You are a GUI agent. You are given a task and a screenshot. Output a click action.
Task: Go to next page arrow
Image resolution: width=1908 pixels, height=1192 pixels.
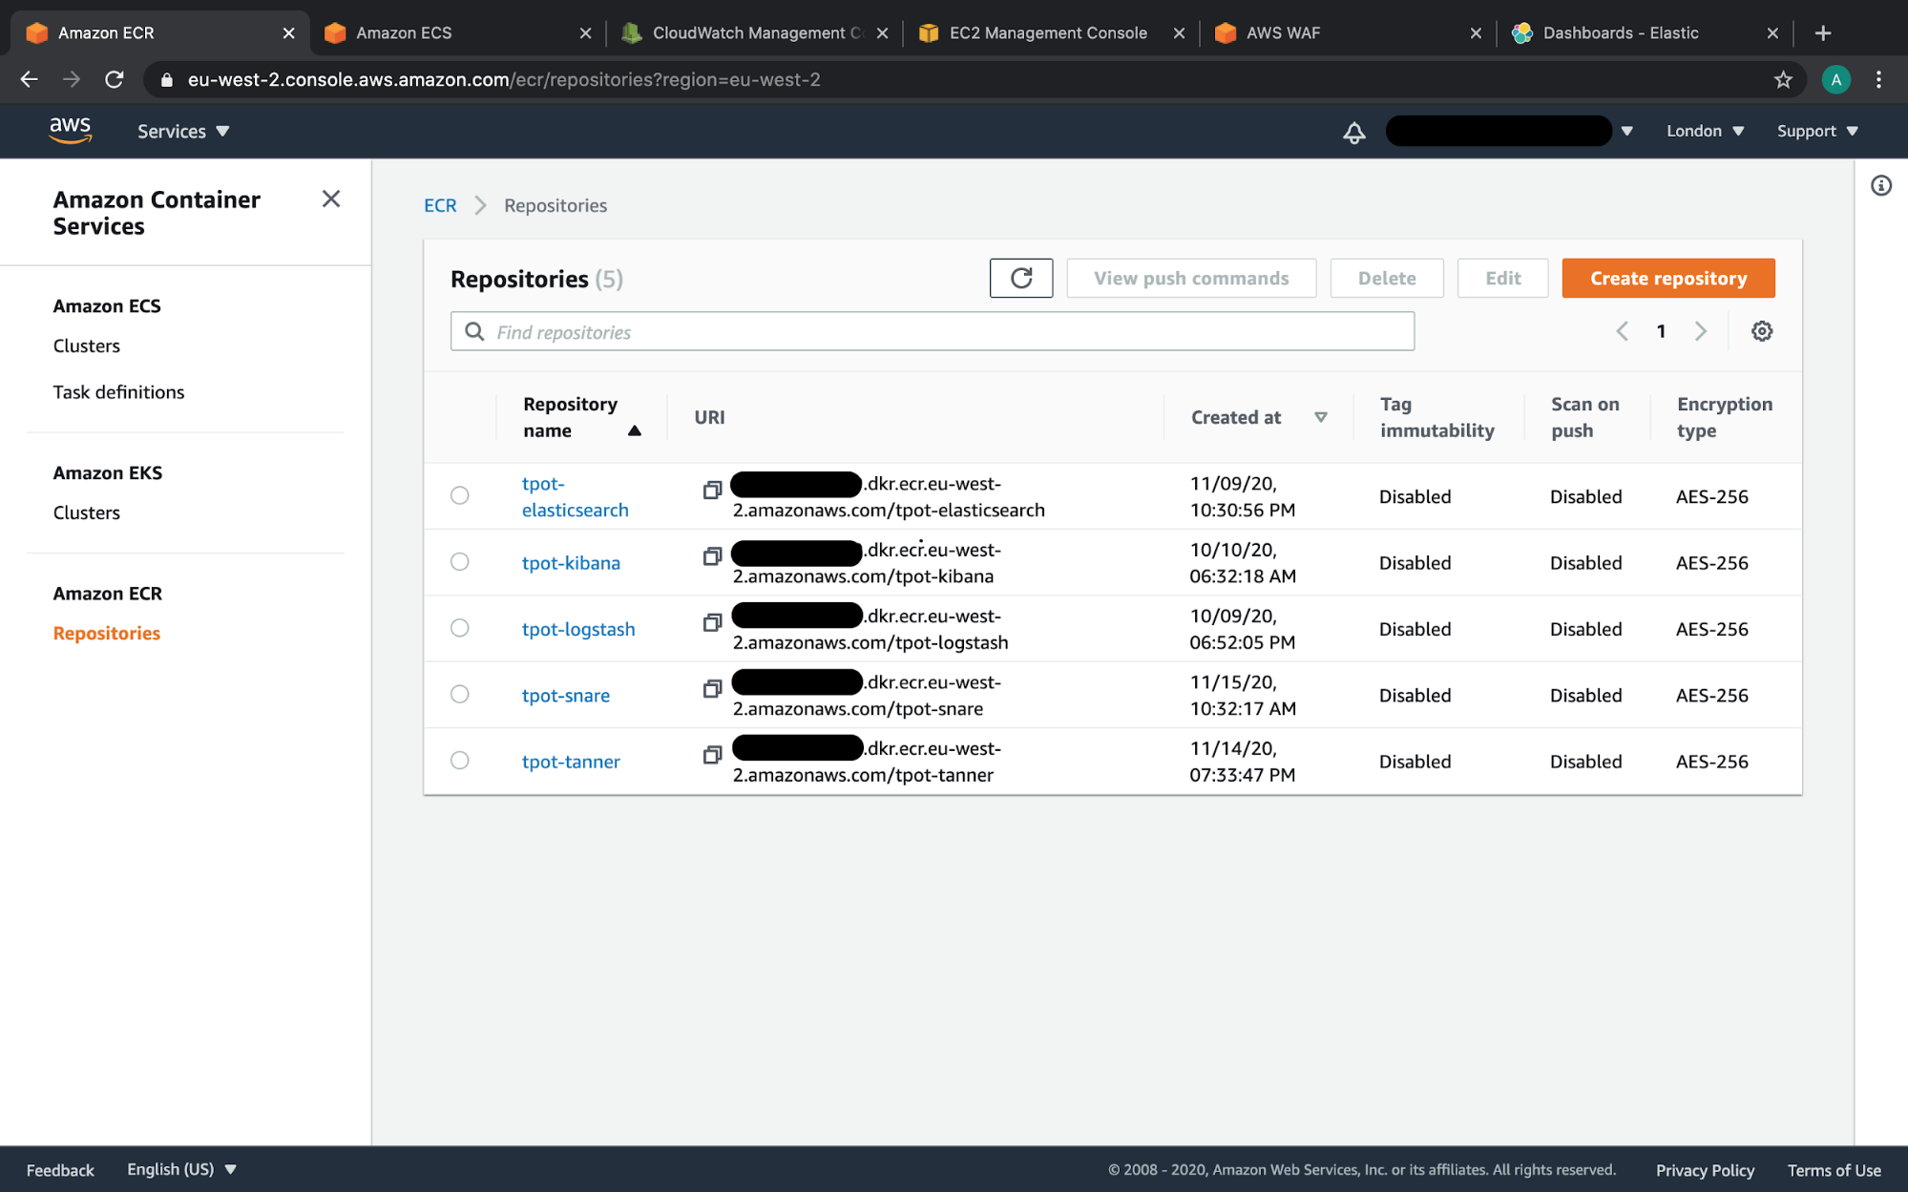coord(1701,331)
